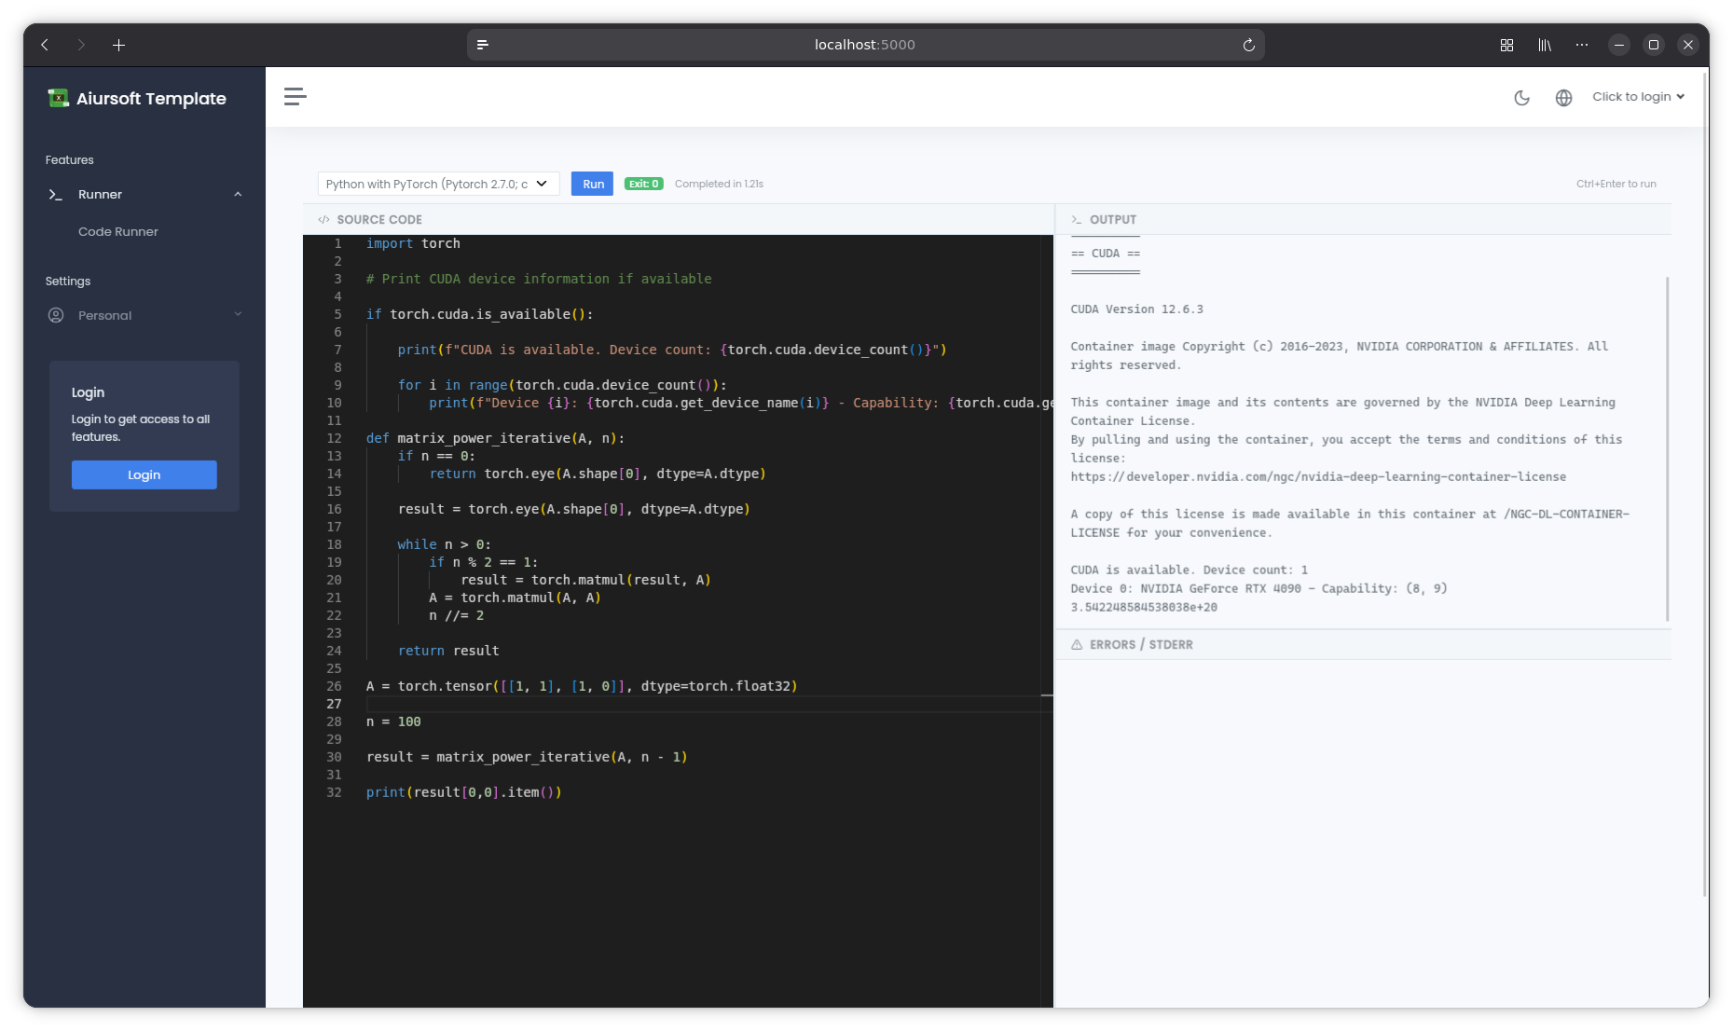Click the Ctrl+Enter to run hint

(1616, 184)
